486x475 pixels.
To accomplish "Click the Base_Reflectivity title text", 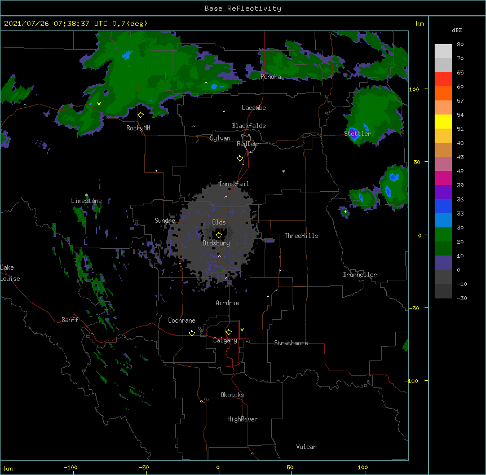I will [x=243, y=8].
